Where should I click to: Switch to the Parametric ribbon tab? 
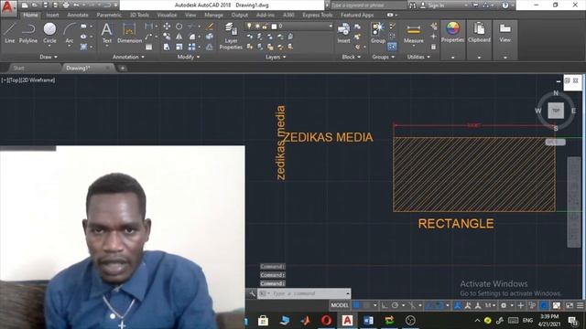pos(109,15)
